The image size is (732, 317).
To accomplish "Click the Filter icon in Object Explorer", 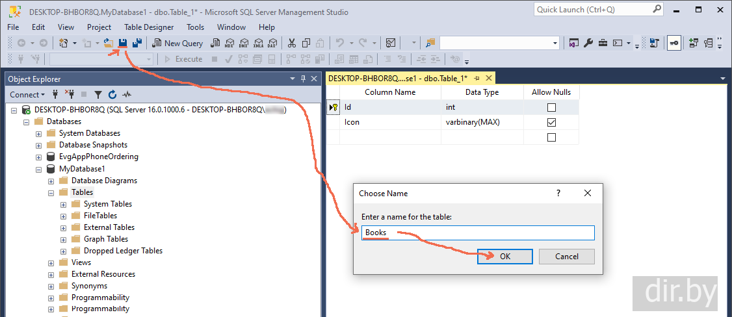I will coord(98,95).
